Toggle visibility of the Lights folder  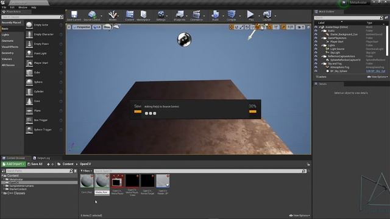[316, 46]
